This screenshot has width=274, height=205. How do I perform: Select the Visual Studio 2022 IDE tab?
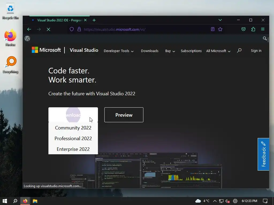click(59, 20)
